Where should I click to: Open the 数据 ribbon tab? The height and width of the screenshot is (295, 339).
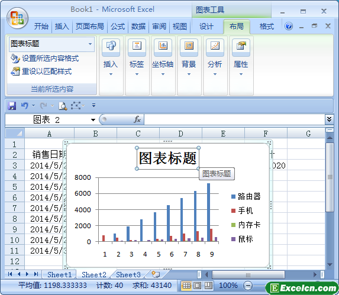[138, 27]
